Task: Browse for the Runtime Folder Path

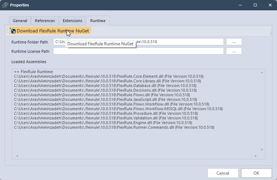Action: (234, 42)
